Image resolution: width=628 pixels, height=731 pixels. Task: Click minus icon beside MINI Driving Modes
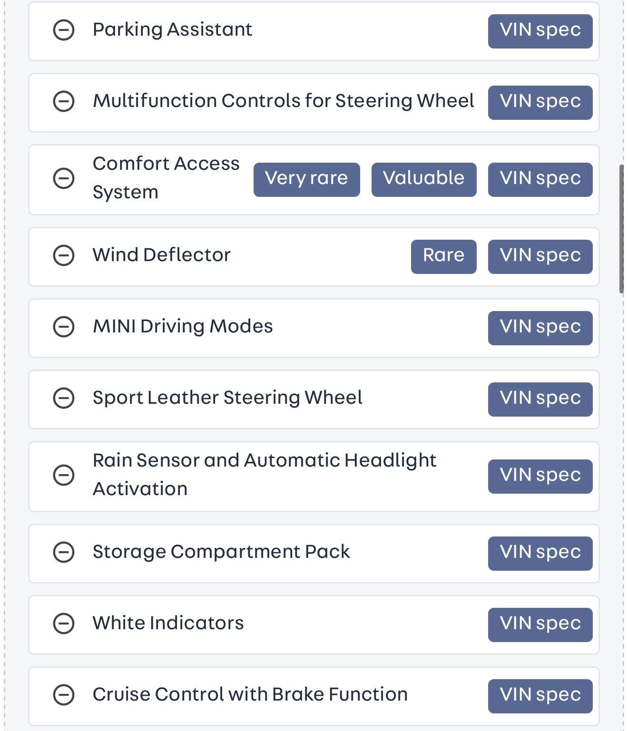pyautogui.click(x=63, y=327)
